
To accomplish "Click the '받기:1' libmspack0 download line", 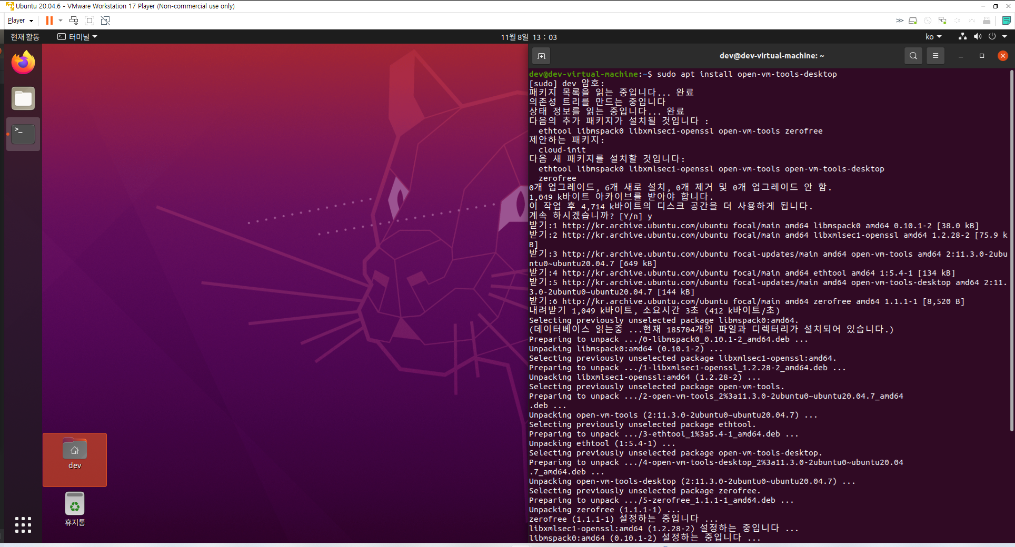I will tap(754, 226).
